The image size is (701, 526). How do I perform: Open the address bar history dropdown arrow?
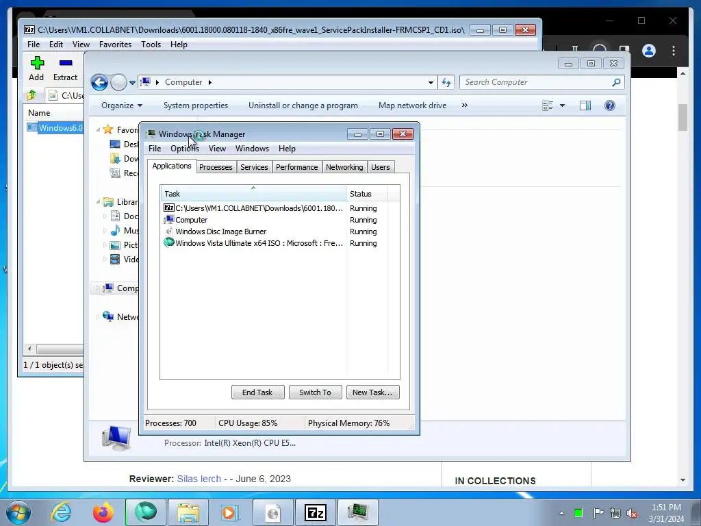tap(431, 82)
